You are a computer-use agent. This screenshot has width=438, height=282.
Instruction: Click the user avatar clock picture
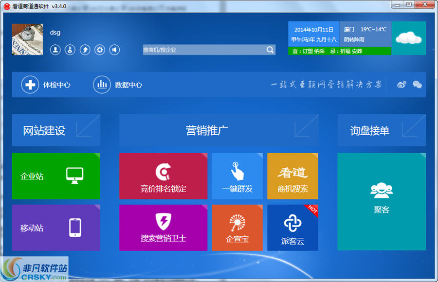tap(27, 39)
